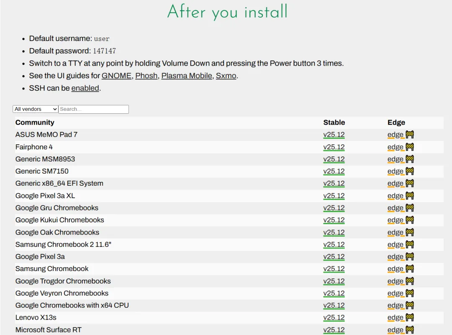Open the GNOME UI guide link
The image size is (452, 335).
(x=116, y=76)
